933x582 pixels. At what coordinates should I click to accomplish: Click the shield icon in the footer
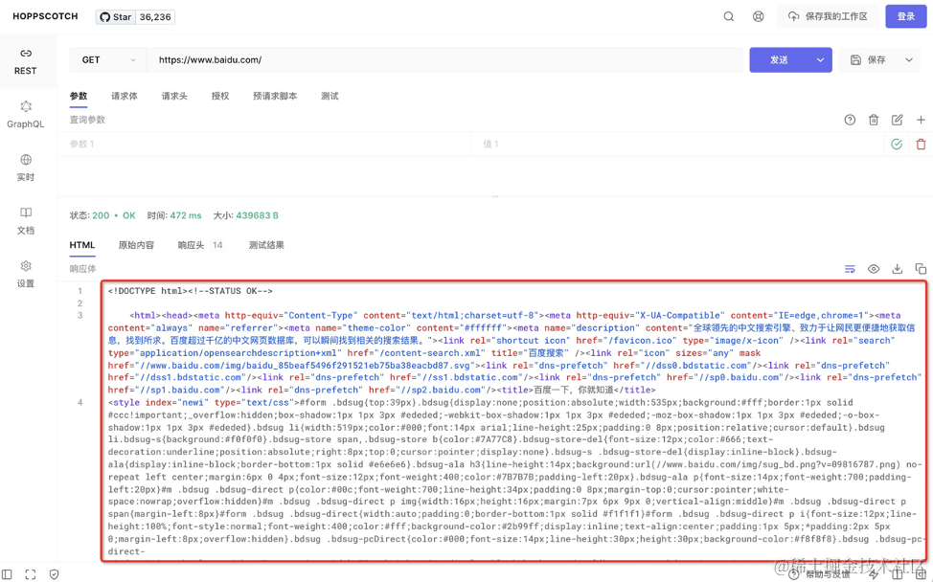coord(55,574)
